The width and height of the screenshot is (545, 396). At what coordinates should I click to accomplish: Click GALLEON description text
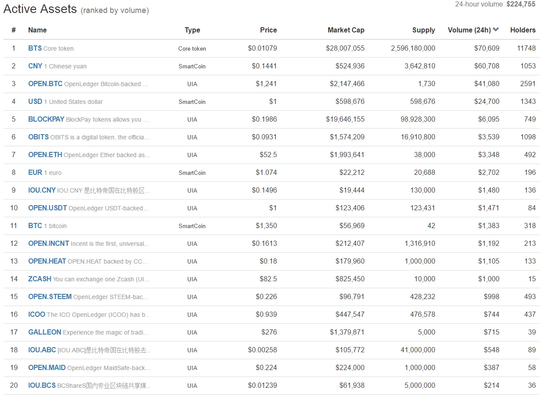pos(106,332)
